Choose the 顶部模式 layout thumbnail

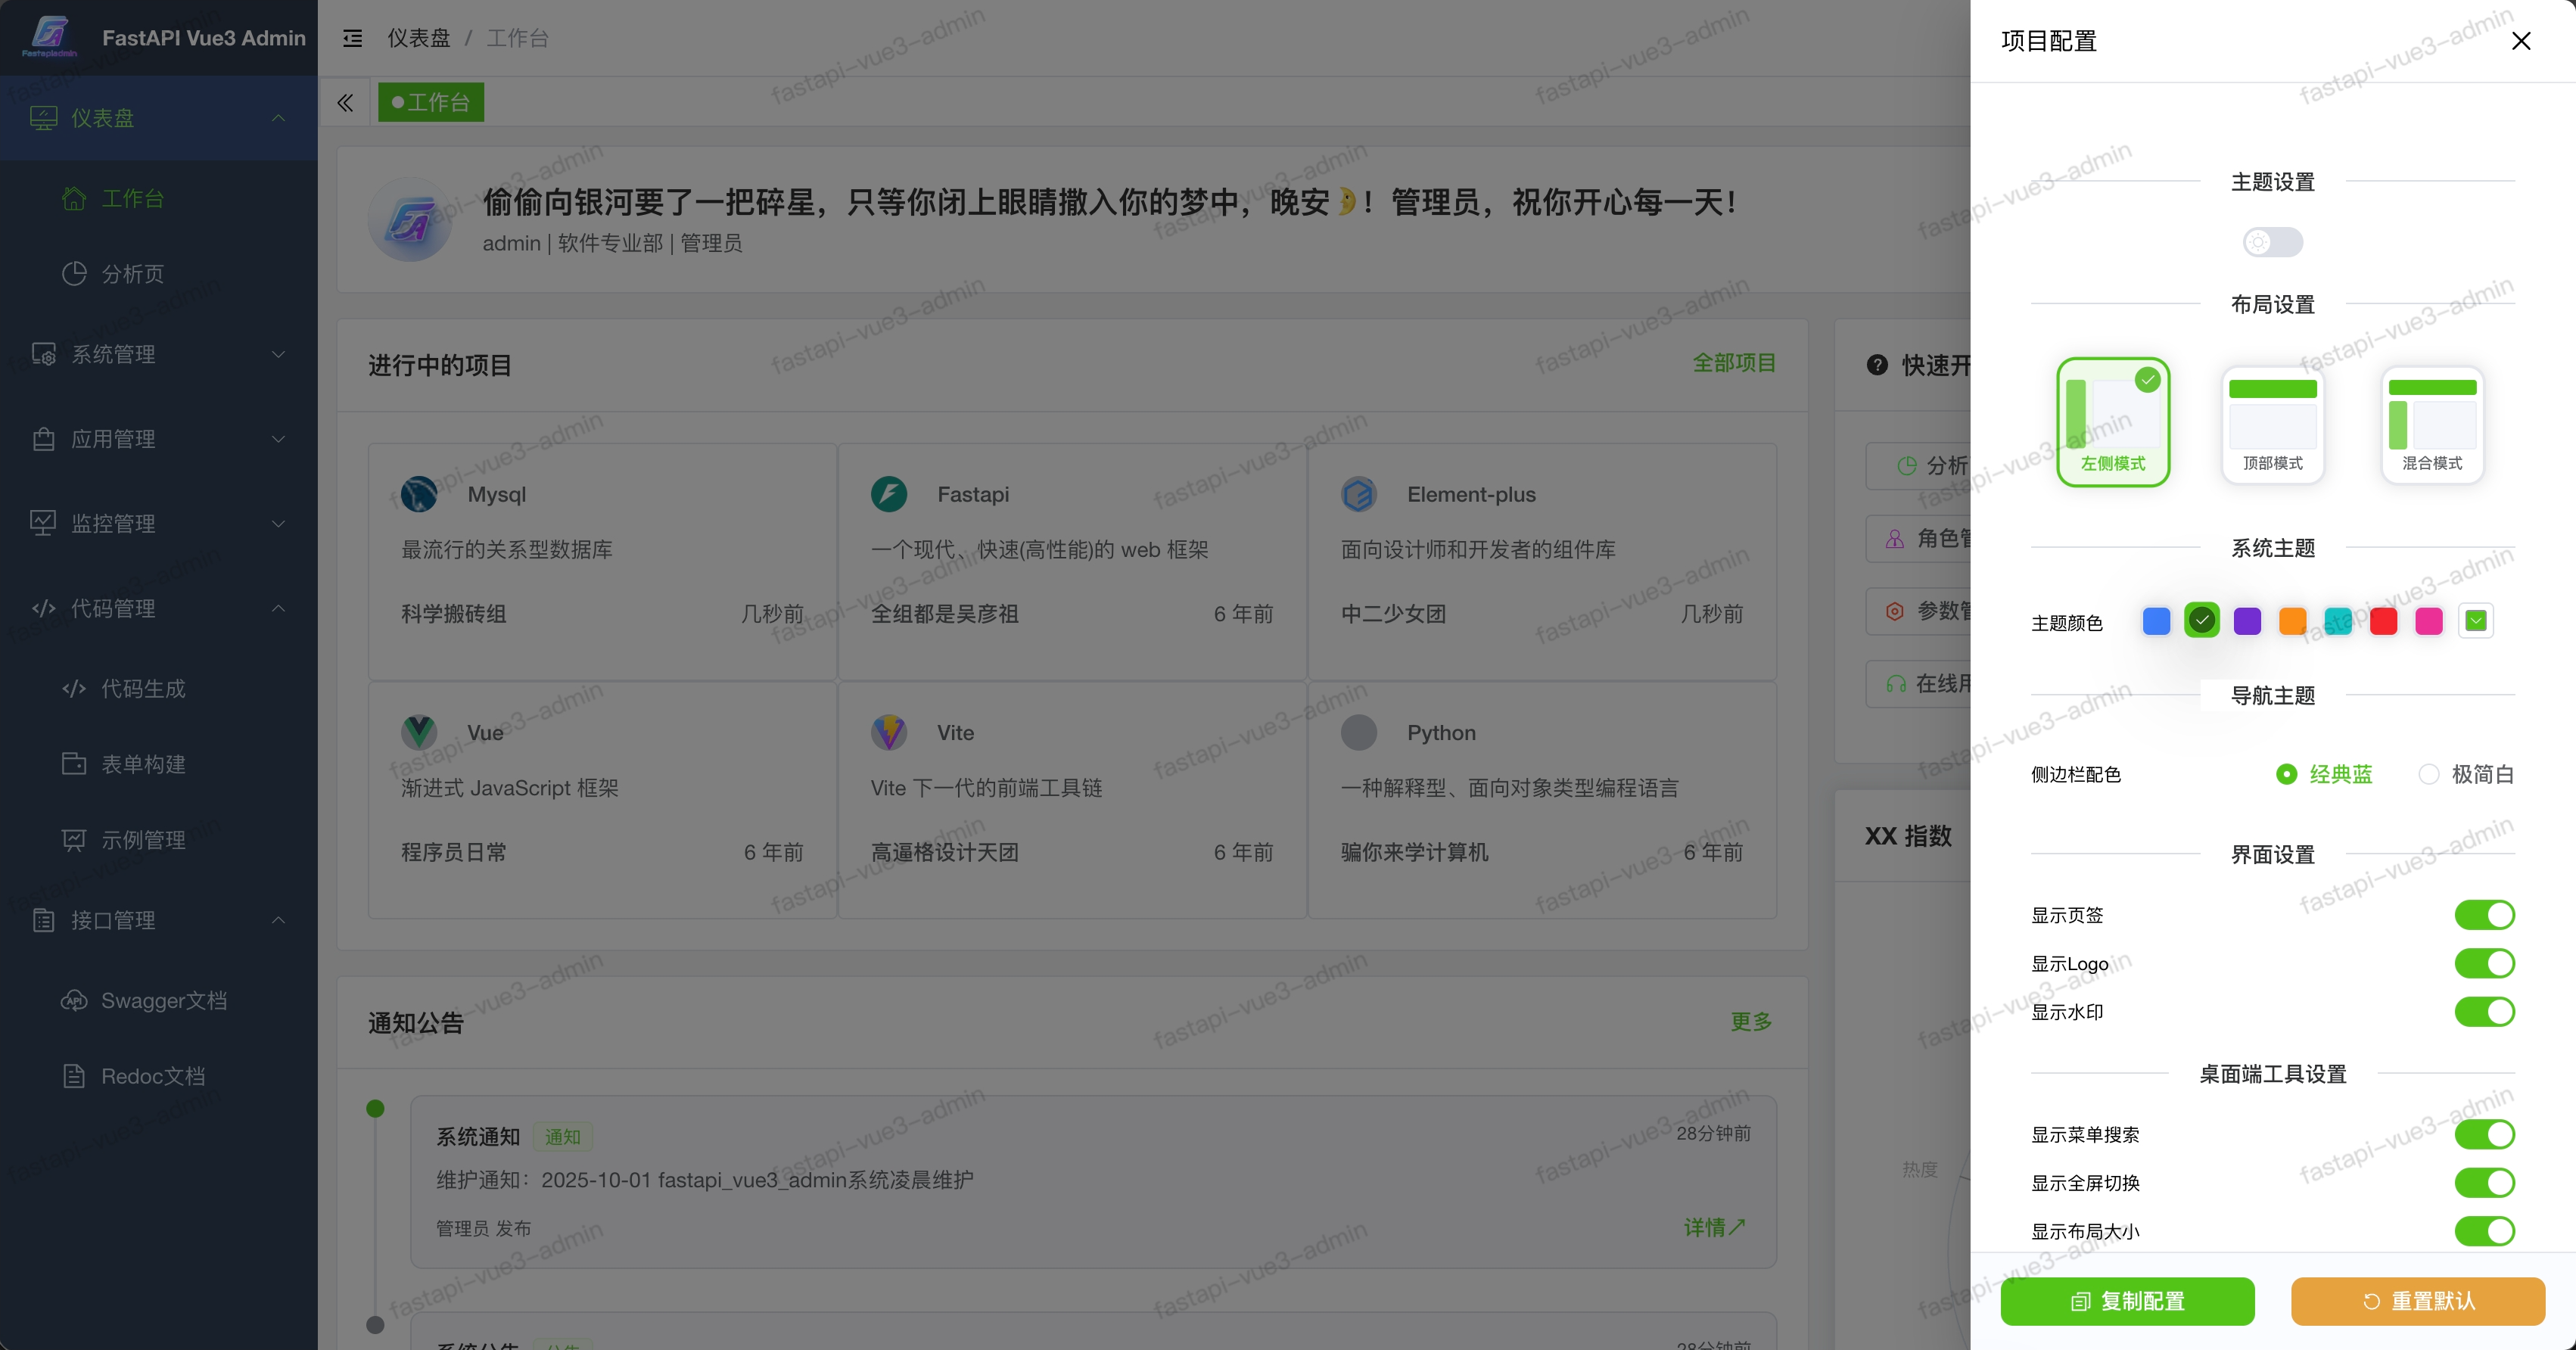point(2272,424)
